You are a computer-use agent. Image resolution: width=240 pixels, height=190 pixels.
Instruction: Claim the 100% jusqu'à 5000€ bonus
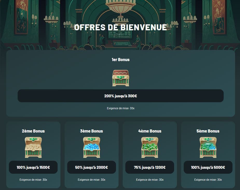click(x=208, y=167)
